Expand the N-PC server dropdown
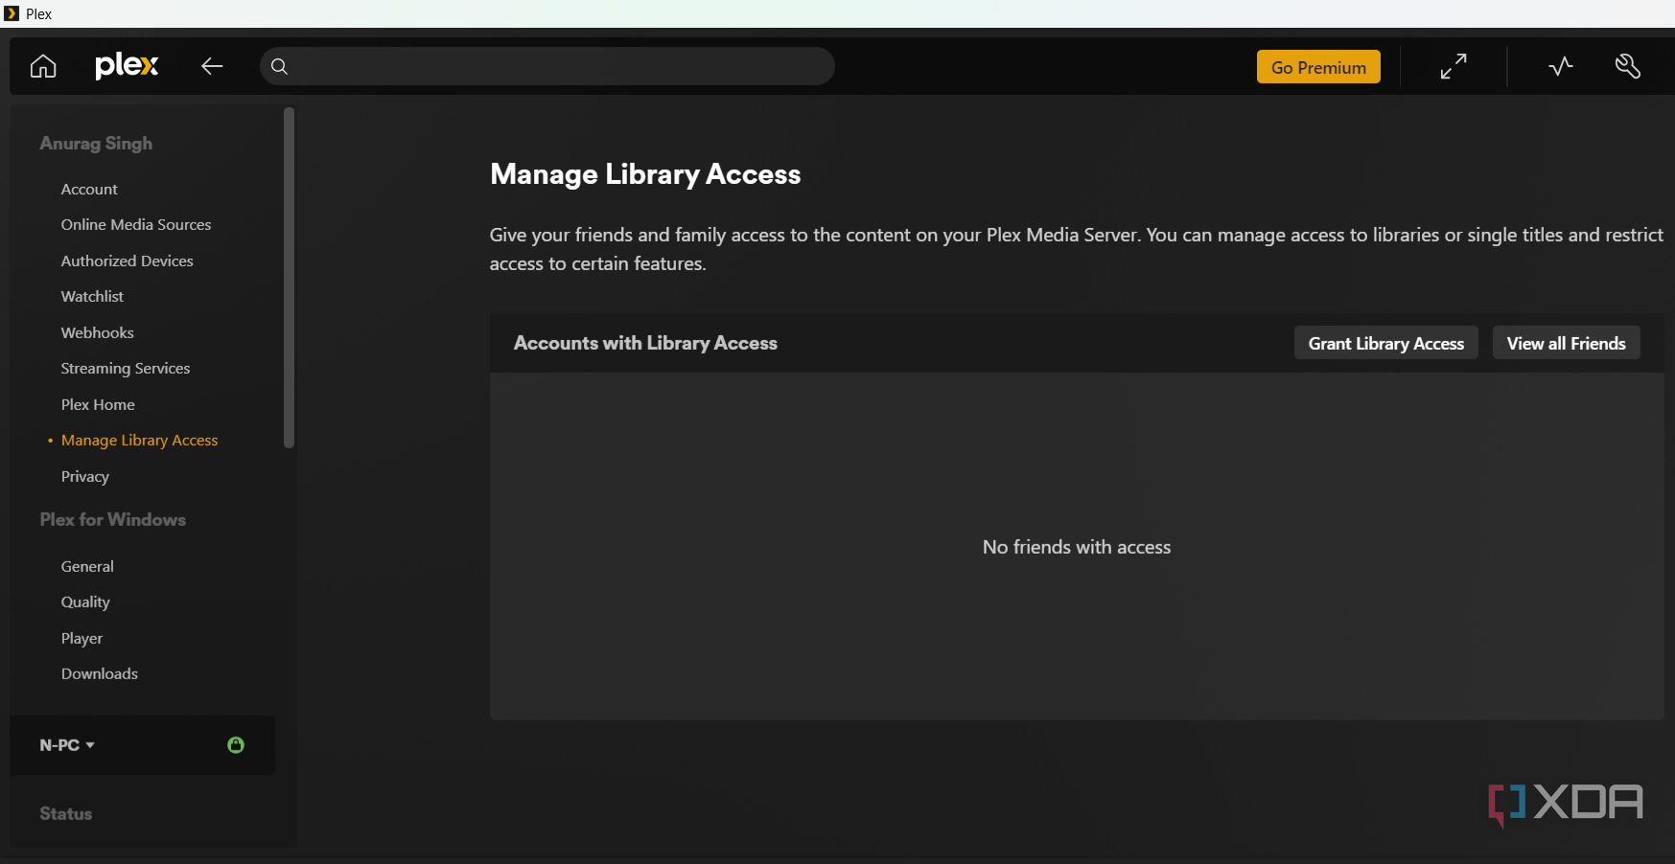This screenshot has width=1675, height=864. [67, 745]
